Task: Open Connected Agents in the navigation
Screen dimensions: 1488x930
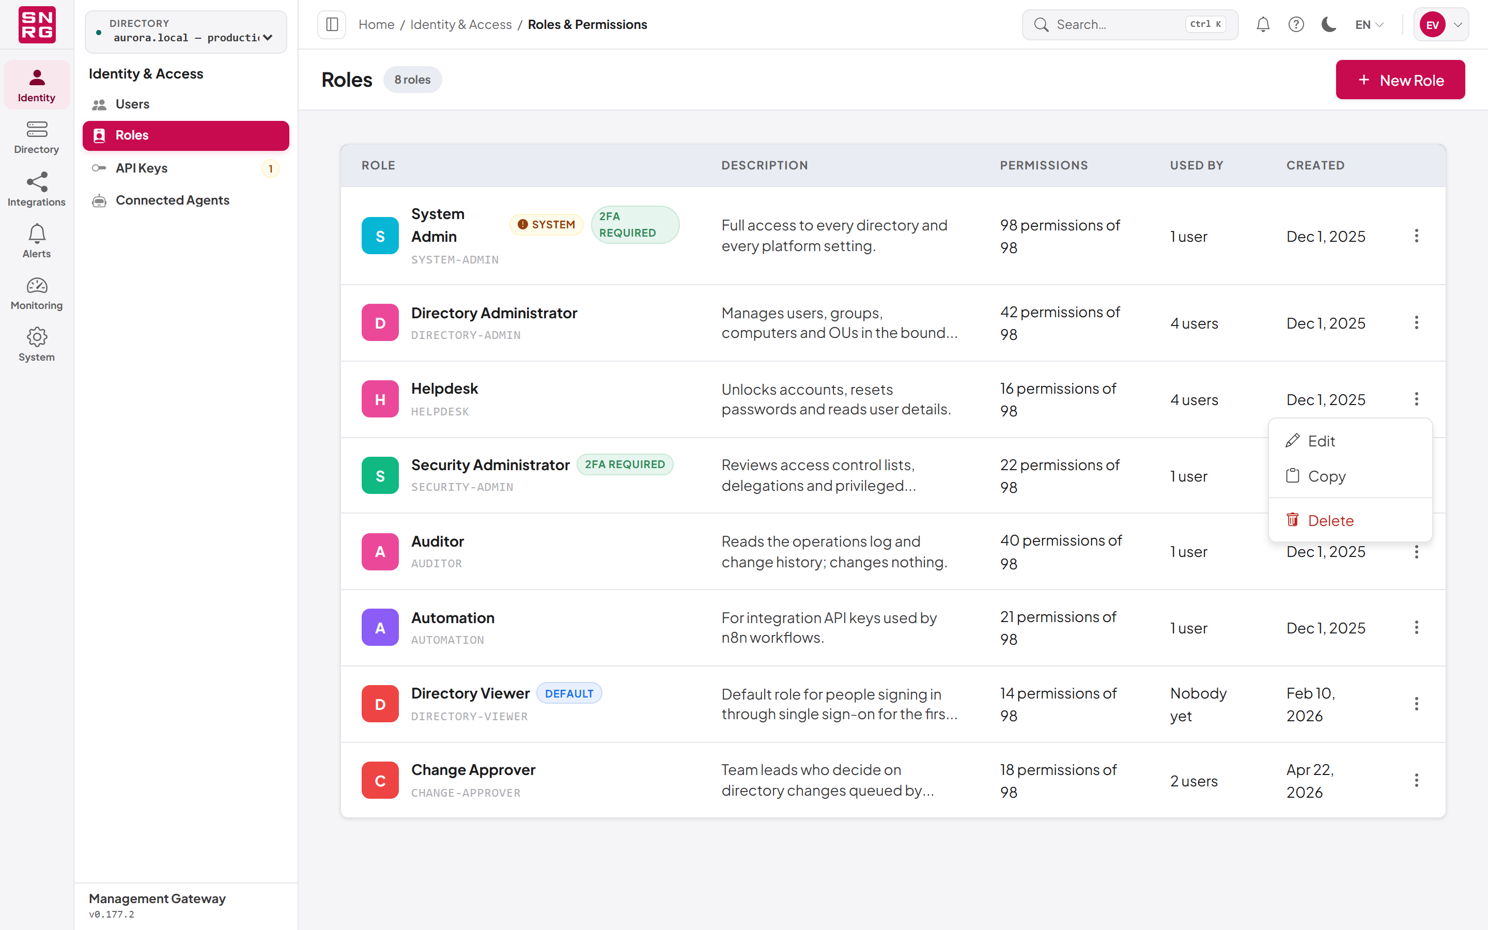Action: coord(185,200)
